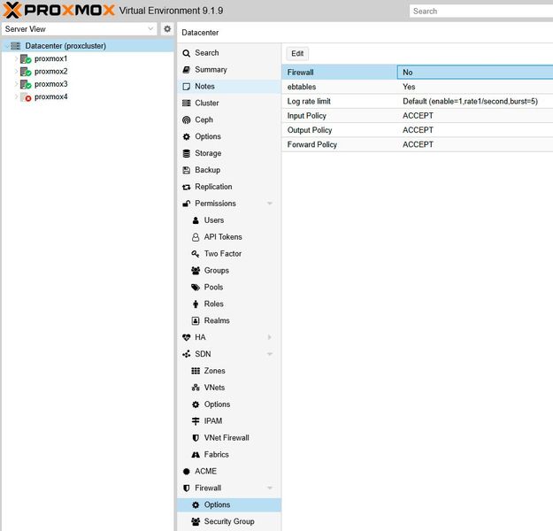Screen dimensions: 553x531
Task: Select the Firewall option row
Action: pyautogui.click(x=418, y=73)
